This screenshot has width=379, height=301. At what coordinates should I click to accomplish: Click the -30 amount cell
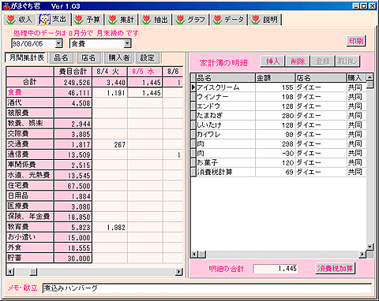tap(275, 153)
